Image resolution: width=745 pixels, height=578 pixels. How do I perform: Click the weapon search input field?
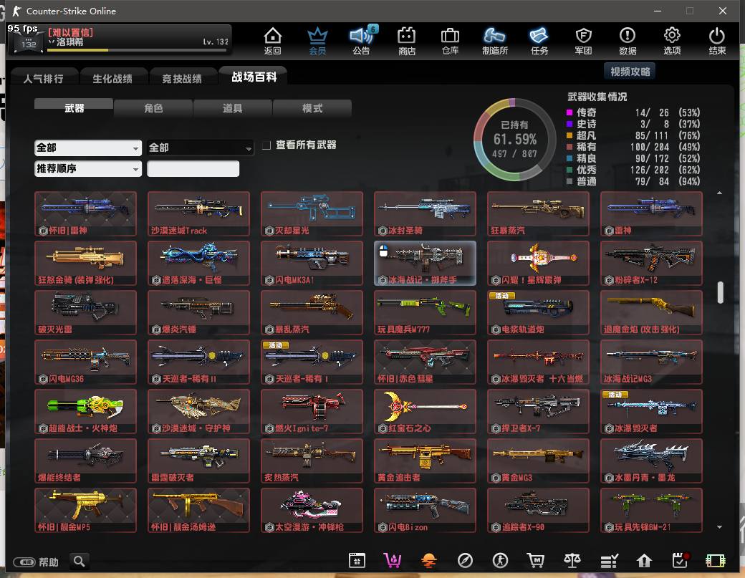193,168
